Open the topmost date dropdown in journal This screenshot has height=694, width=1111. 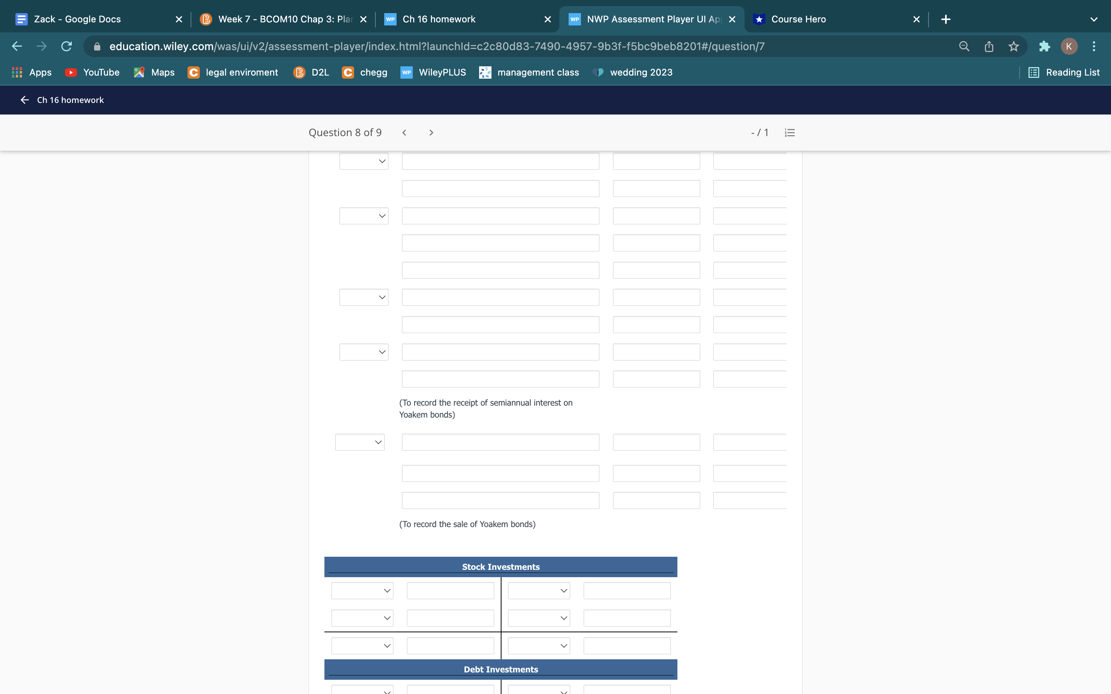(x=364, y=161)
